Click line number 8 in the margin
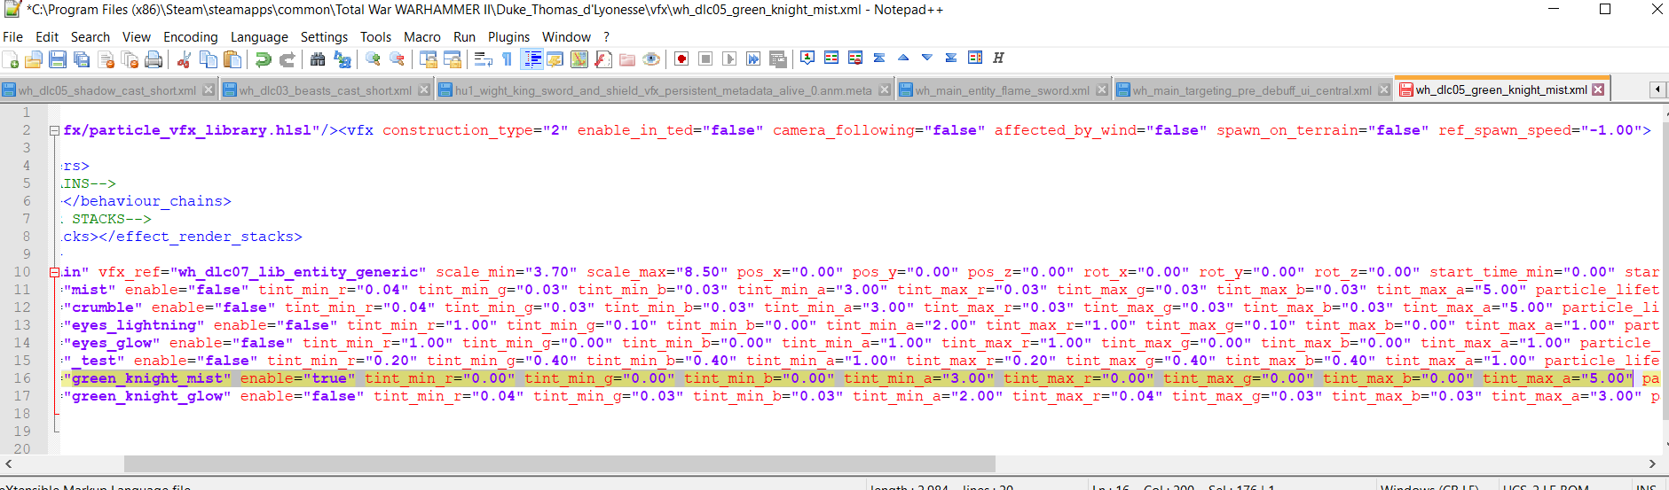This screenshot has height=490, width=1669. point(27,237)
